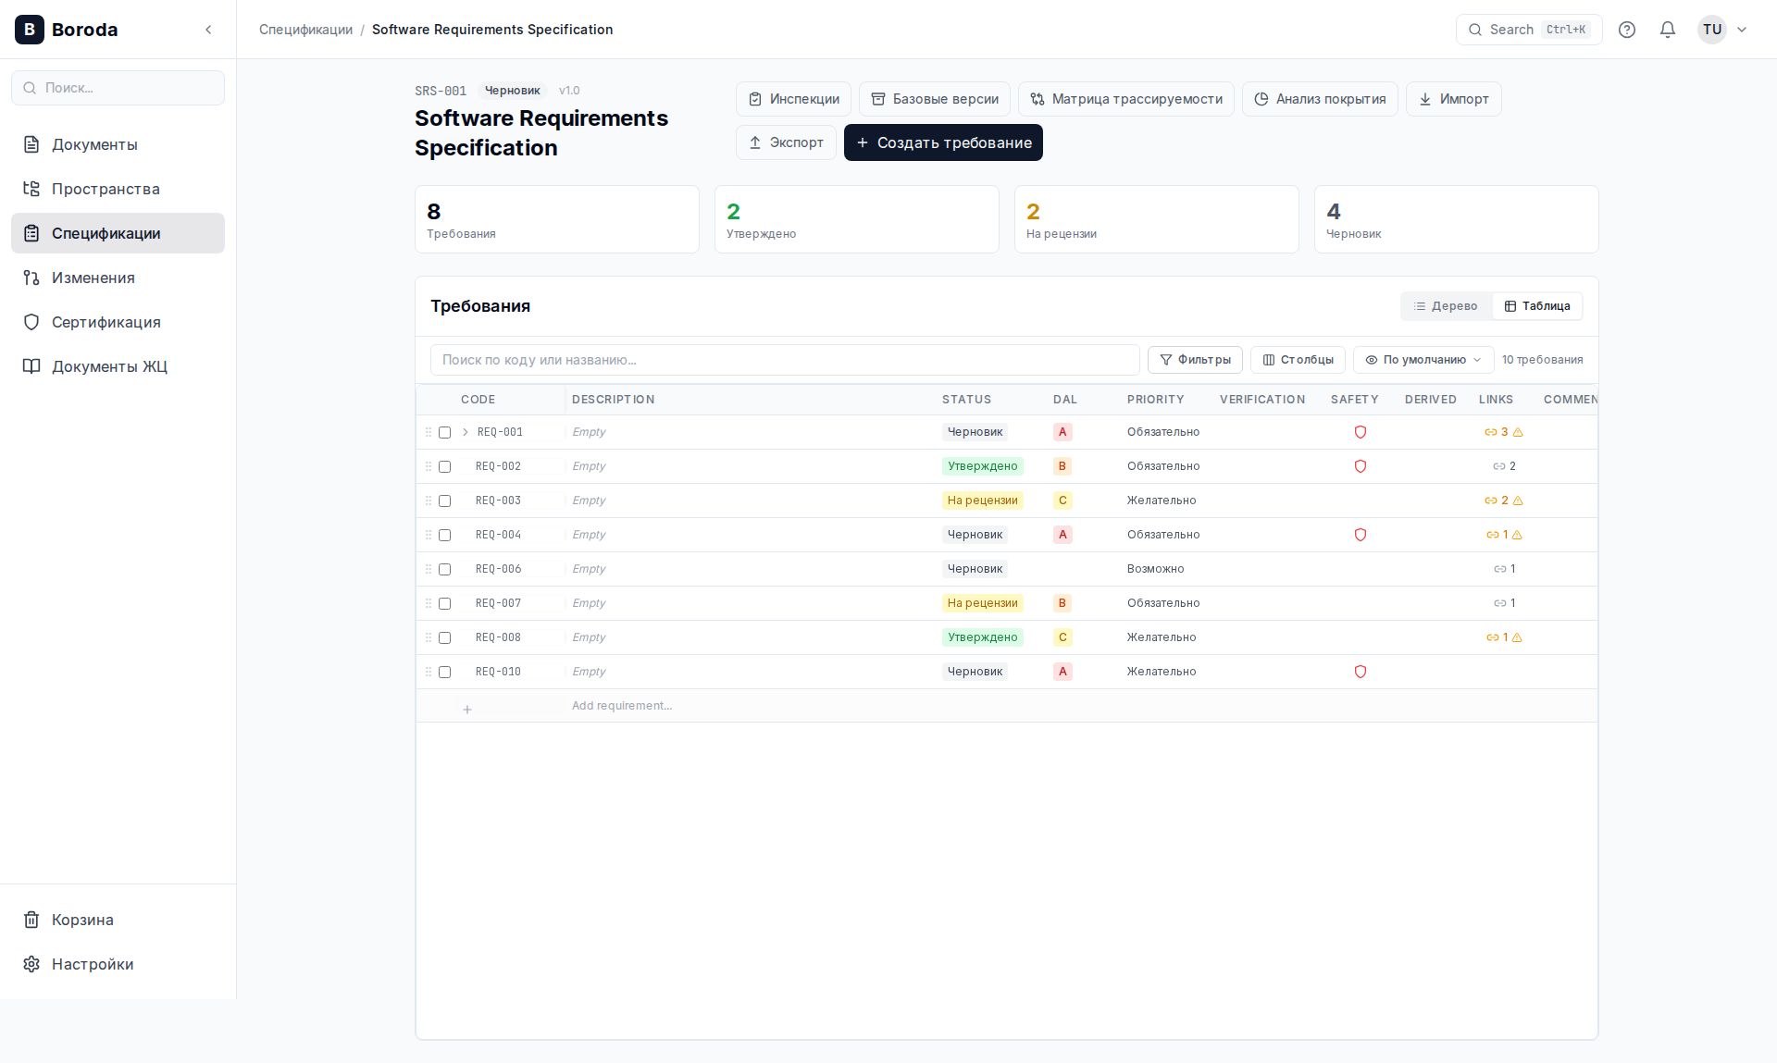Open Настройки gear in sidebar
This screenshot has height=1063, width=1777.
pos(92,964)
